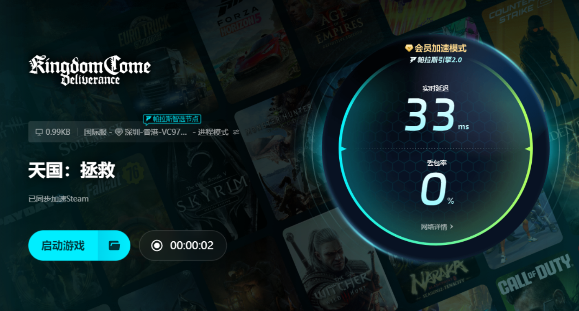Toggle the 进程模式 acceleration mode
Viewport: 579px width, 311px height.
[x=213, y=132]
